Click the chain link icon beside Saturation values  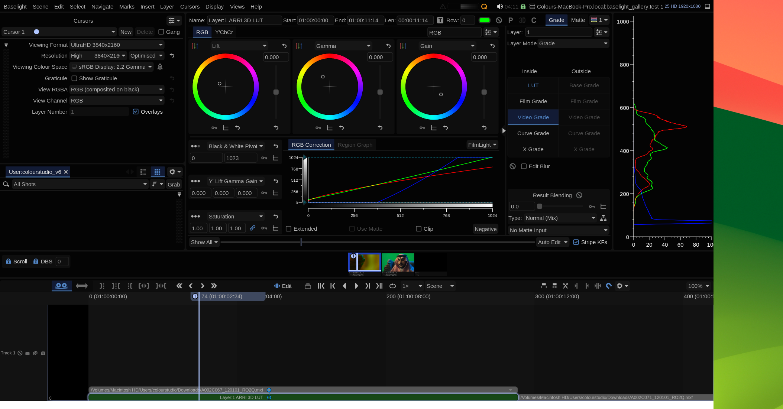click(253, 228)
